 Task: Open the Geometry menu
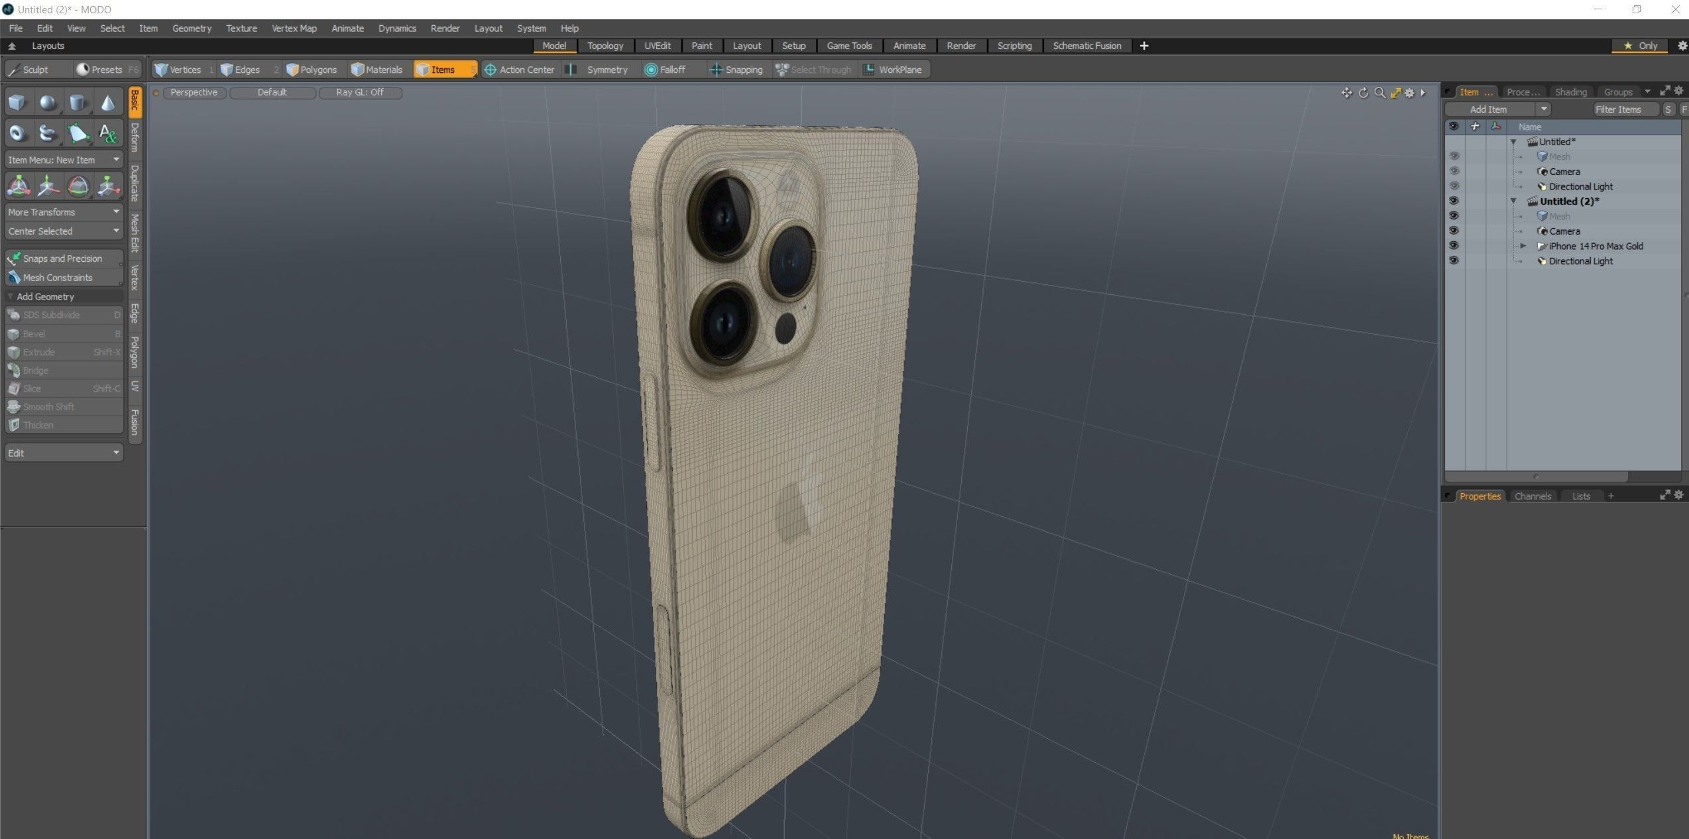[192, 28]
